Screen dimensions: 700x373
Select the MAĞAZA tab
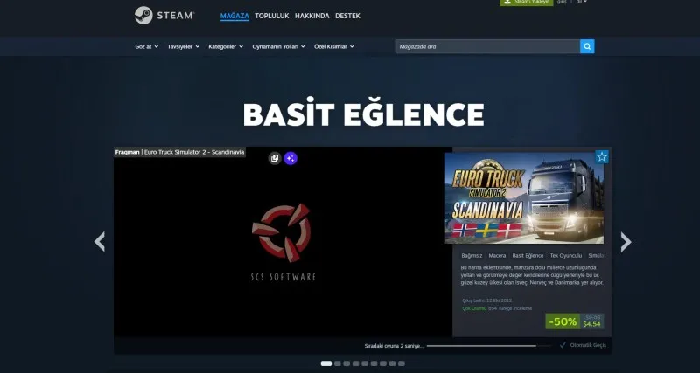coord(234,16)
